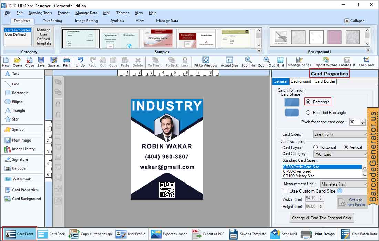This screenshot has height=241, width=379.
Task: Select the Rectangle card shape radio
Action: 308,102
